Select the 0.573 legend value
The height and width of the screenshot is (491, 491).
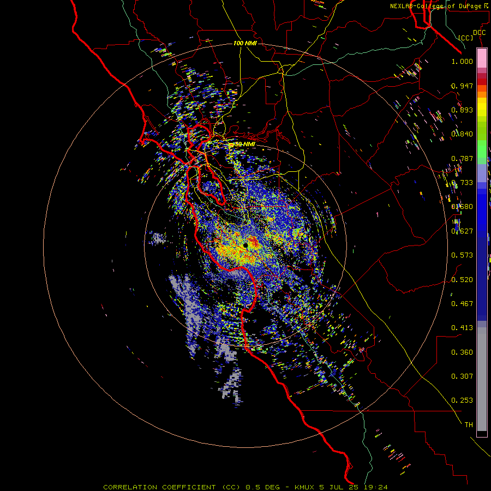(462, 255)
